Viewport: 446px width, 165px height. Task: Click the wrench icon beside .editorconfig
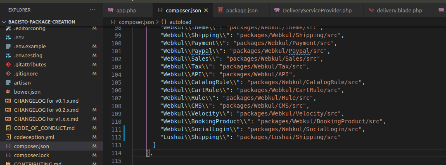click(8, 28)
